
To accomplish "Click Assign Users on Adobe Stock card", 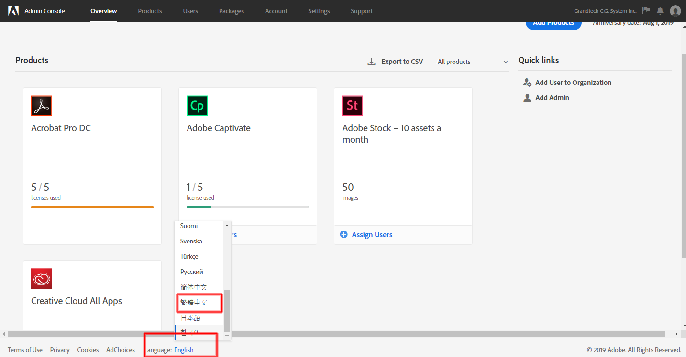I will pos(372,235).
